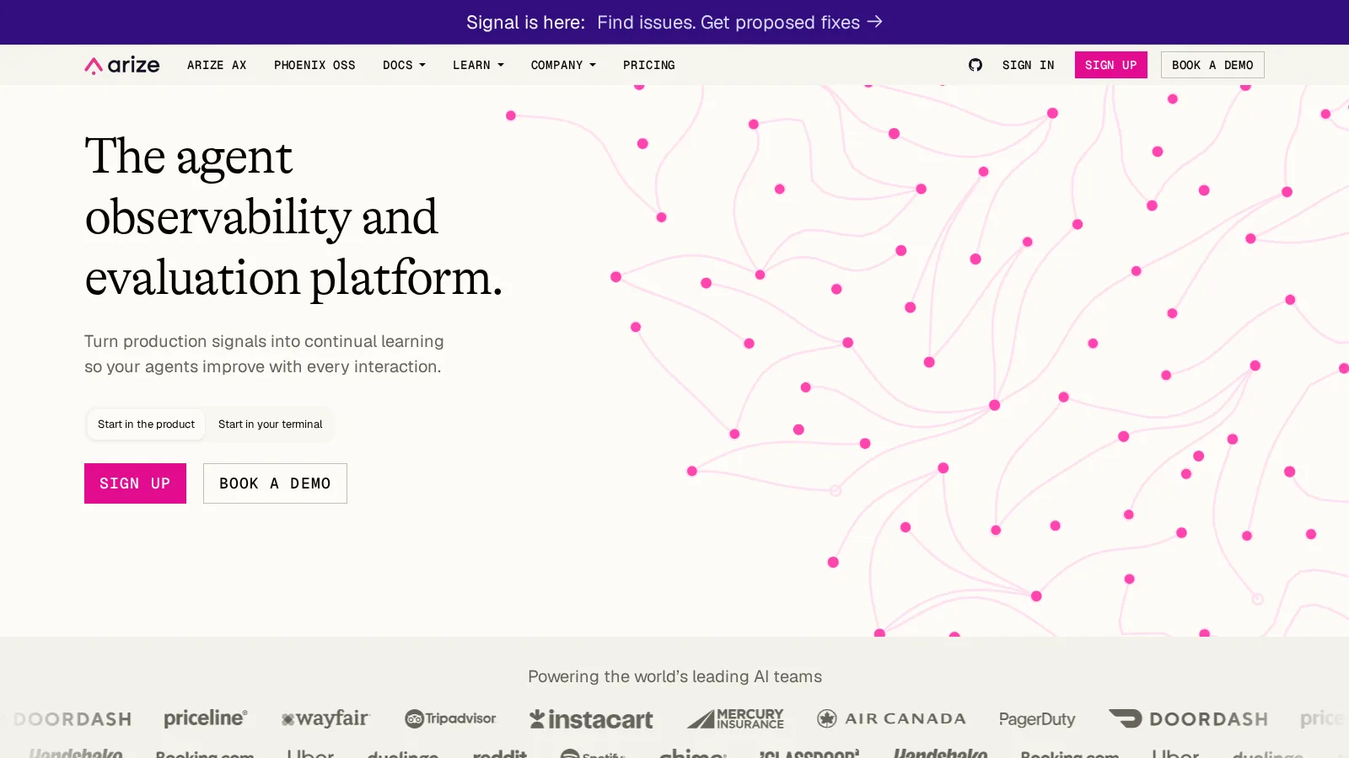Select the hero Book a Demo button
This screenshot has height=758, width=1349.
pyautogui.click(x=275, y=483)
